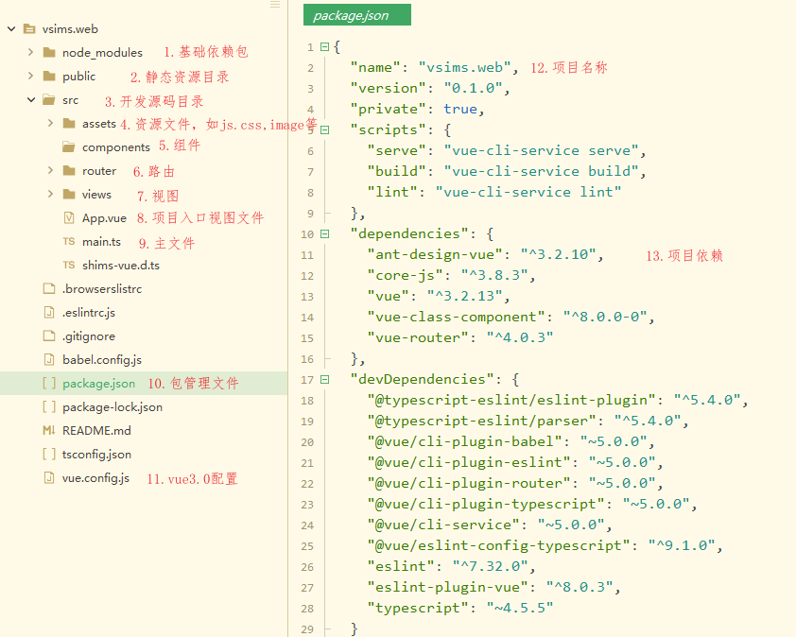Click the vsims.web project folder icon
Viewport: 796px width, 637px height.
click(x=30, y=29)
